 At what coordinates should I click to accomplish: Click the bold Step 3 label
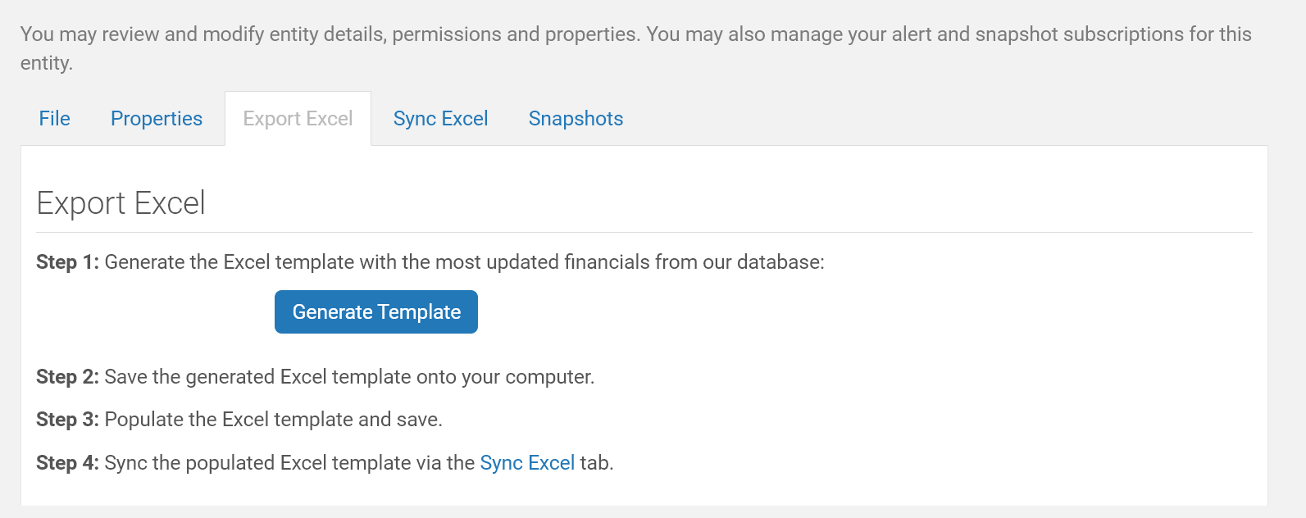[67, 420]
